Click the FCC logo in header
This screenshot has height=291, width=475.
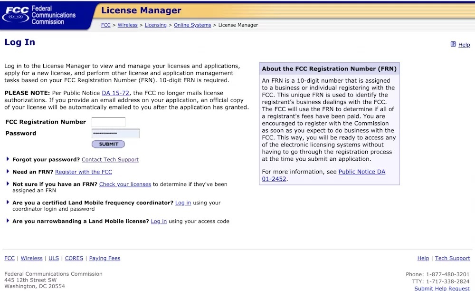(39, 15)
